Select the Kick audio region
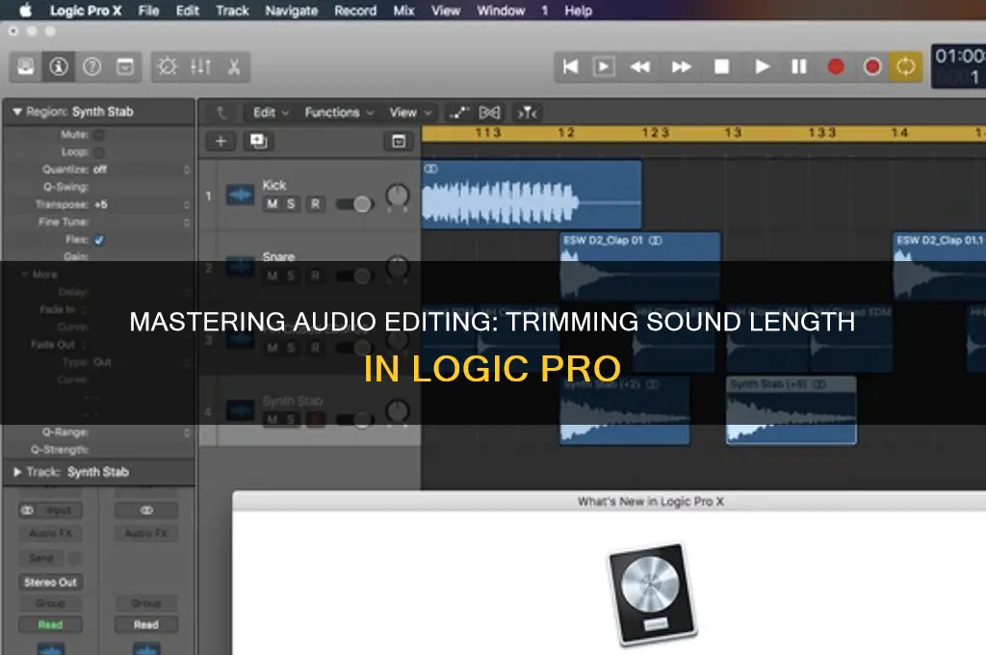Viewport: 986px width, 655px height. point(532,195)
